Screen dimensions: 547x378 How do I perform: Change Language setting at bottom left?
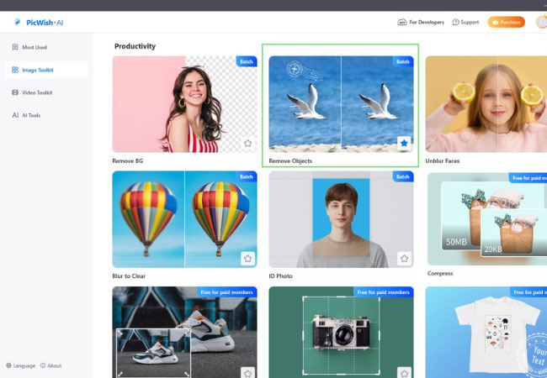pyautogui.click(x=21, y=365)
